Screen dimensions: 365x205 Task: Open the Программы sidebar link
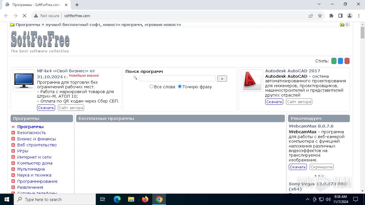pos(31,127)
